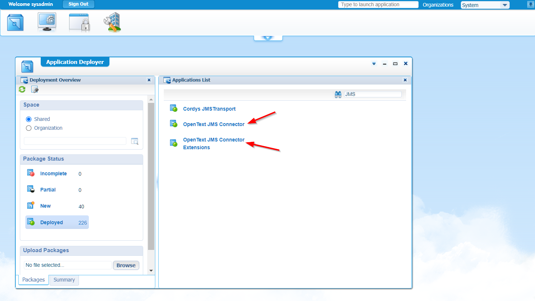
Task: Click the monitor with gear launcher icon
Action: pyautogui.click(x=47, y=22)
